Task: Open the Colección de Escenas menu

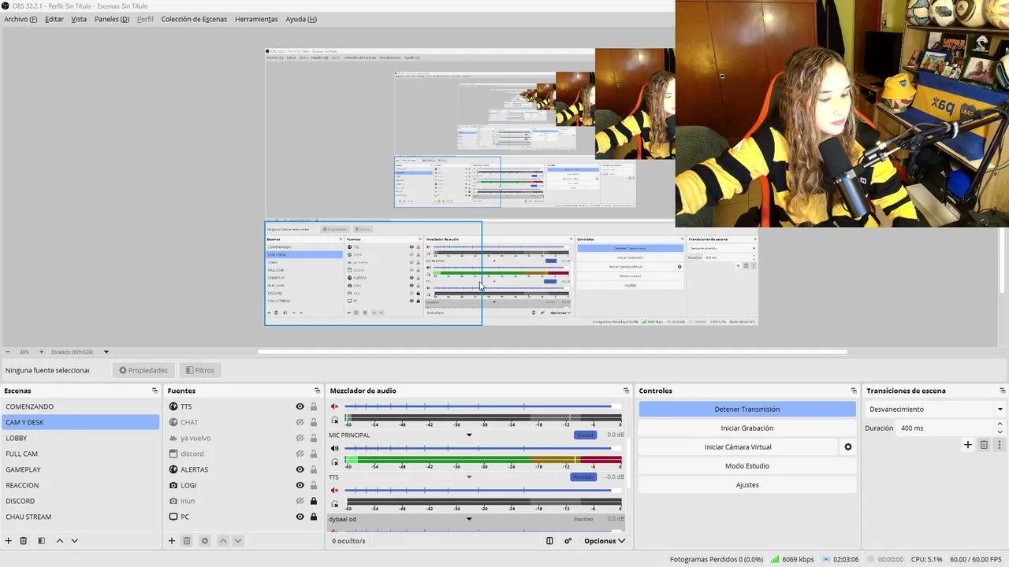Action: 194,19
